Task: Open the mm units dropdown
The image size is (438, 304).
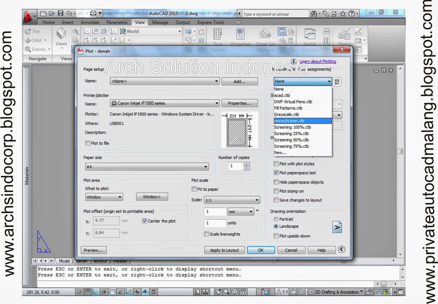Action: (241, 212)
